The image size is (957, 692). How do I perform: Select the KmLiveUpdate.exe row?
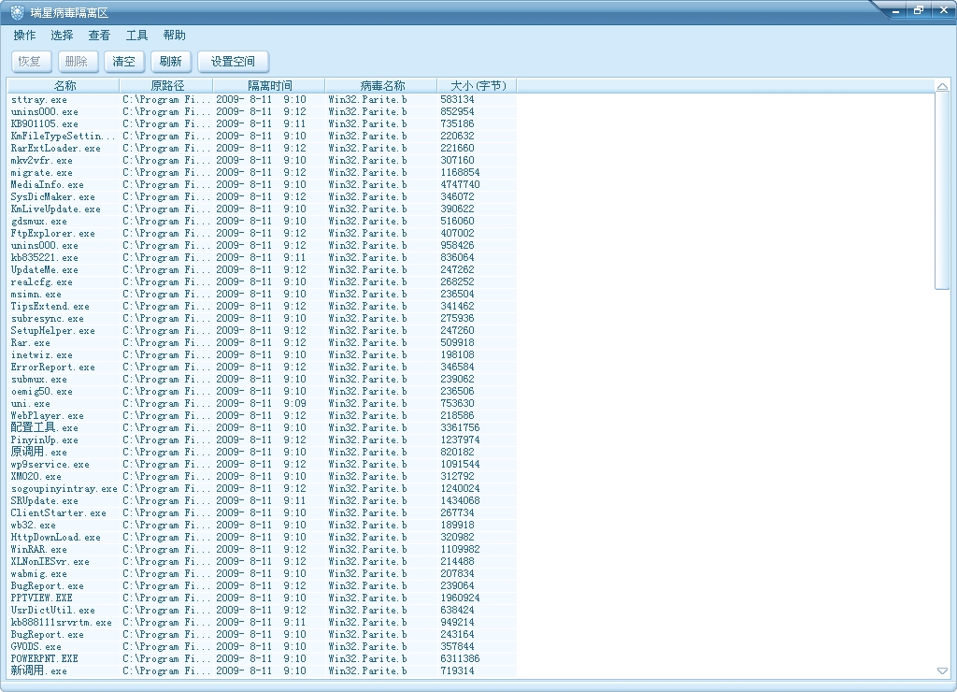(x=263, y=209)
